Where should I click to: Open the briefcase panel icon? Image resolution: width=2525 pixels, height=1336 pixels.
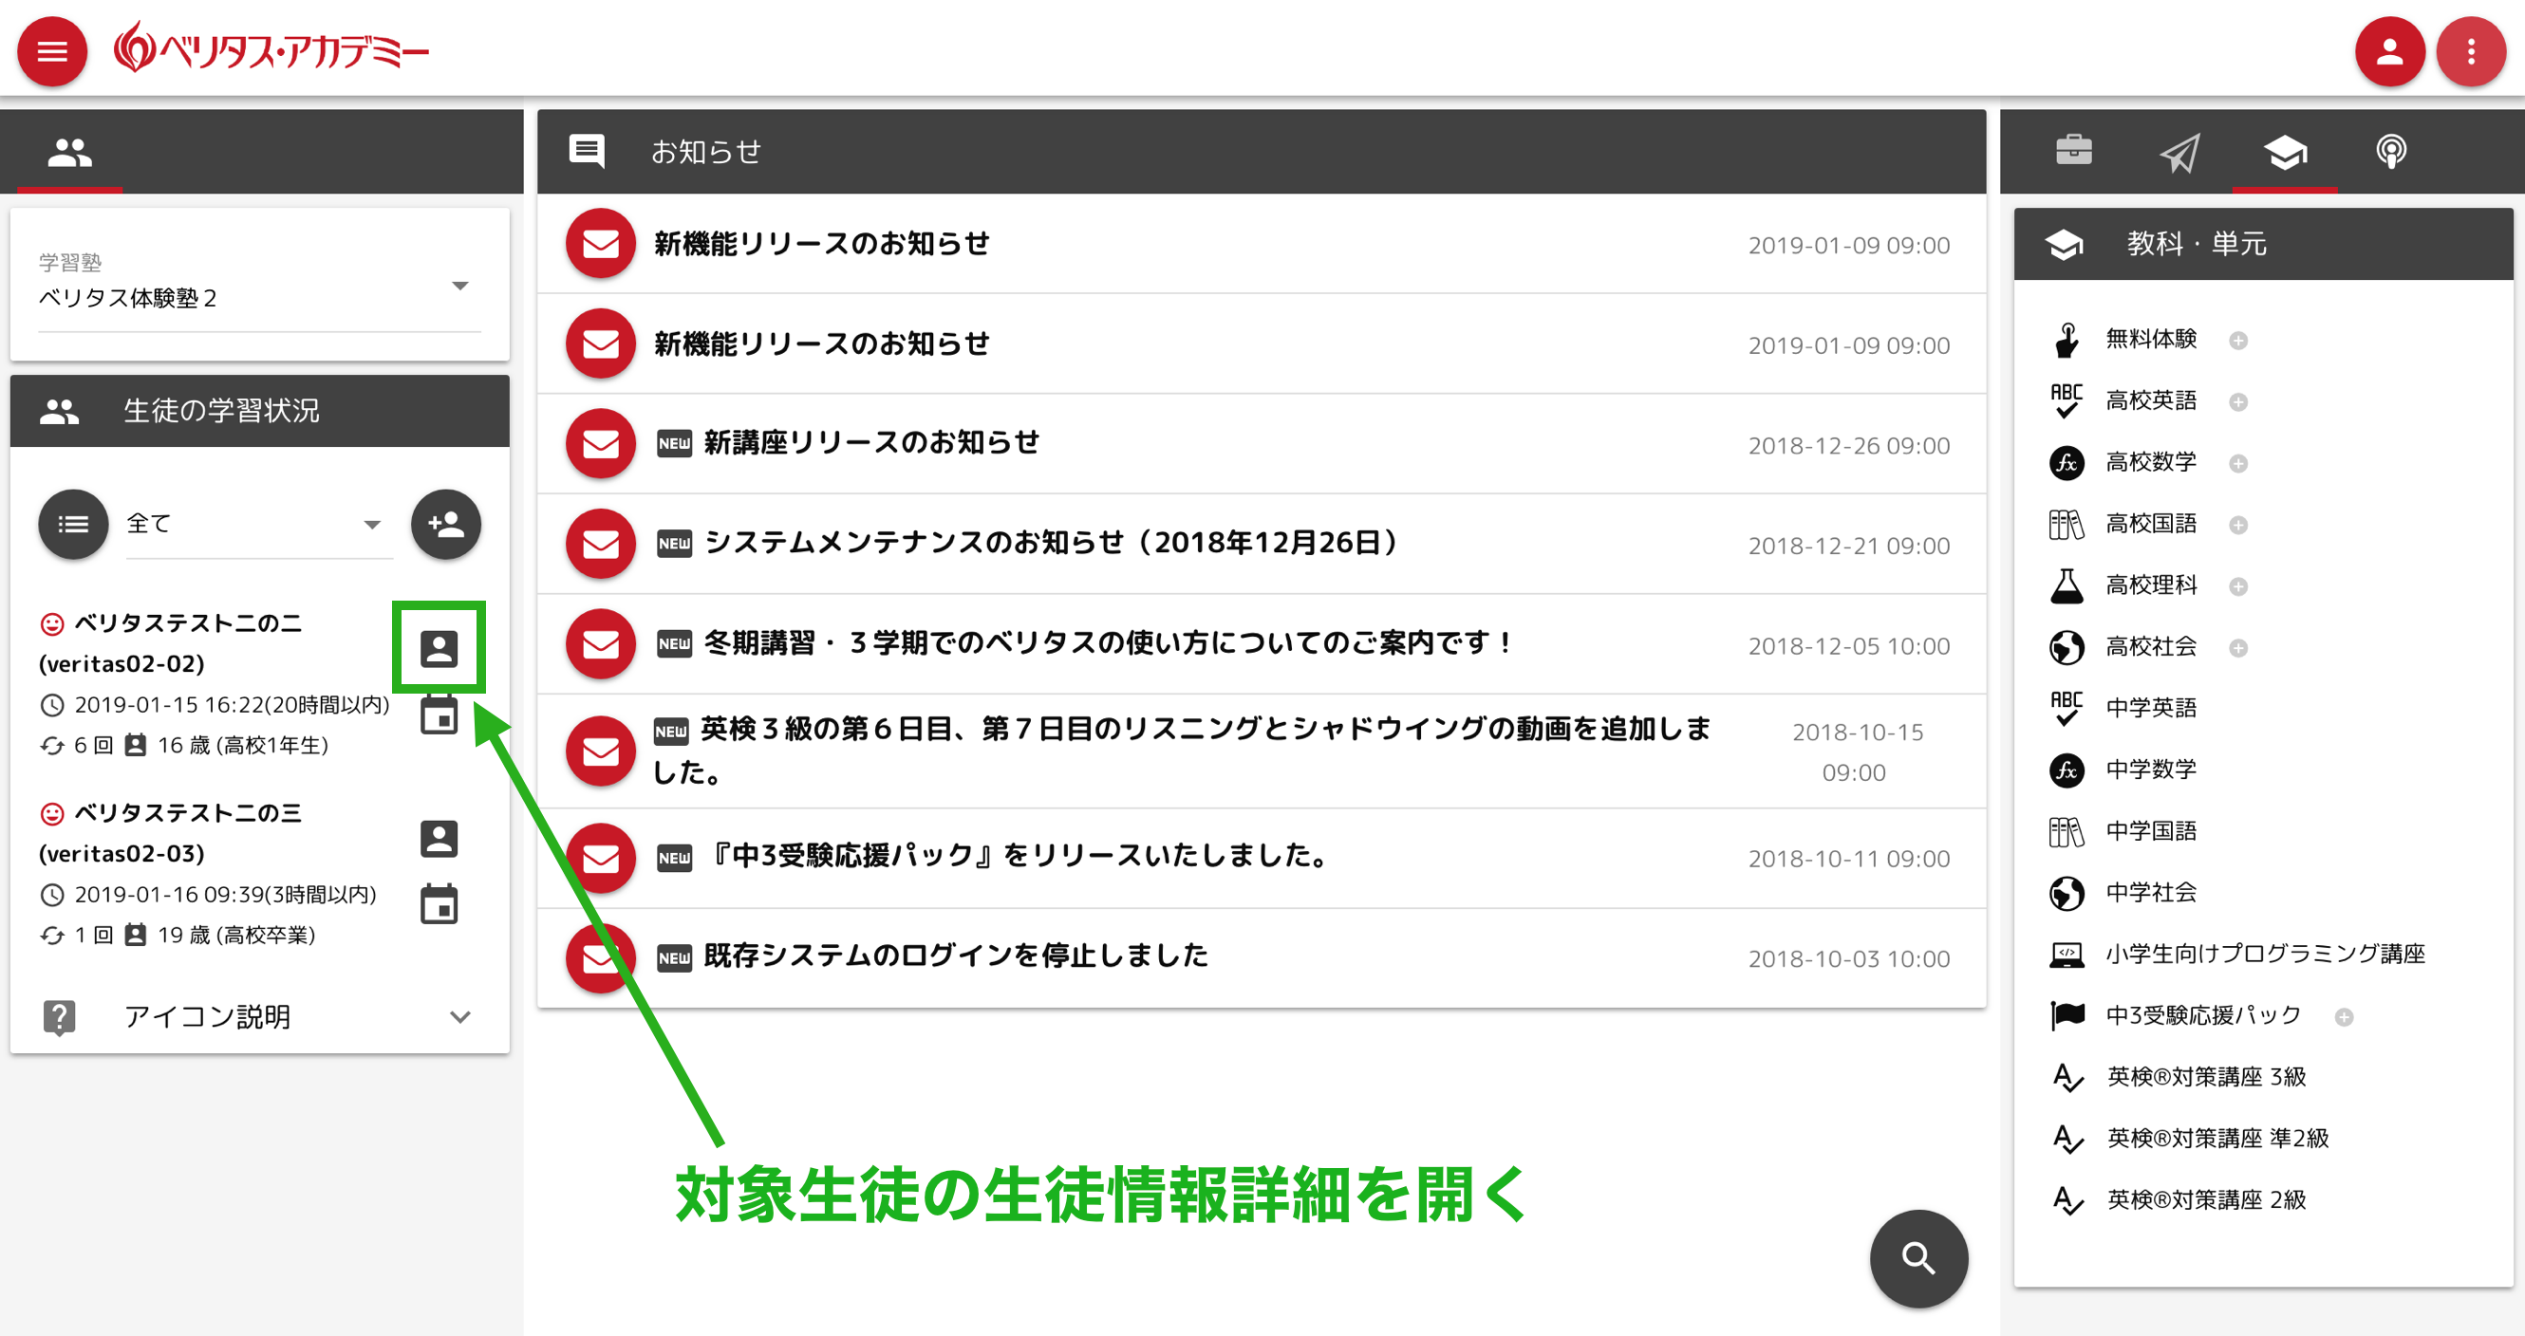tap(2075, 152)
